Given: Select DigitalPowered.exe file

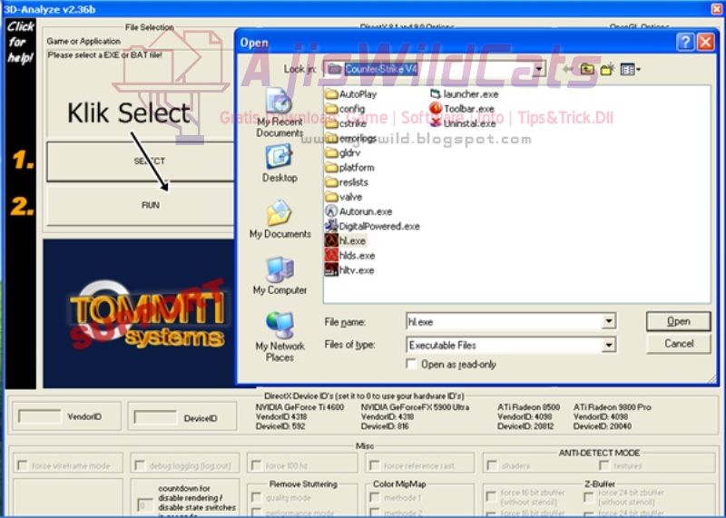Looking at the screenshot, I should pyautogui.click(x=372, y=227).
